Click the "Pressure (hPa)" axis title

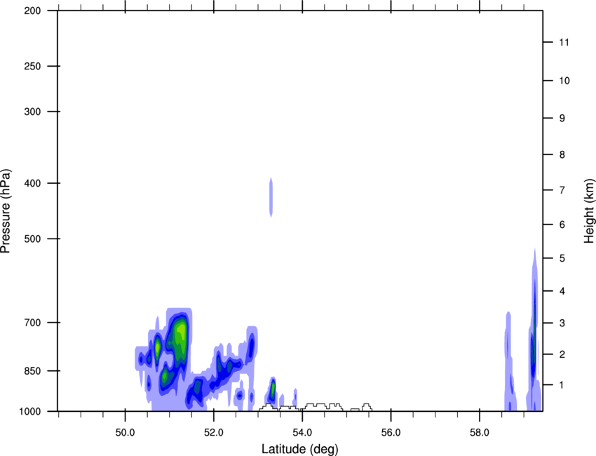[6, 210]
